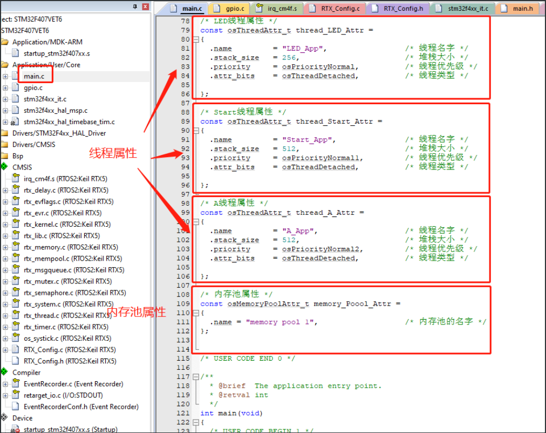Click the EventRecorderConf.h file icon
This screenshot has height=433, width=546.
coord(15,405)
